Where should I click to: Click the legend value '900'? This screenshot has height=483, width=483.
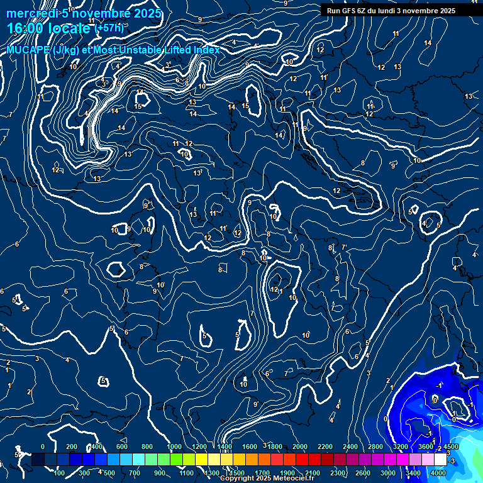[160, 473]
